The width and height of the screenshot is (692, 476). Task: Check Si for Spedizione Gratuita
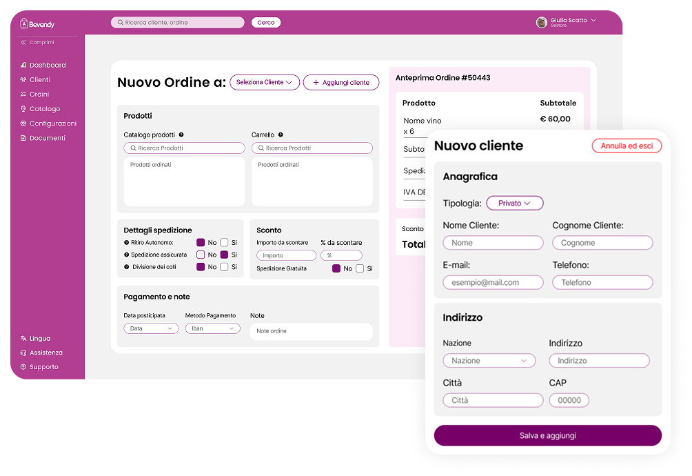pyautogui.click(x=360, y=268)
